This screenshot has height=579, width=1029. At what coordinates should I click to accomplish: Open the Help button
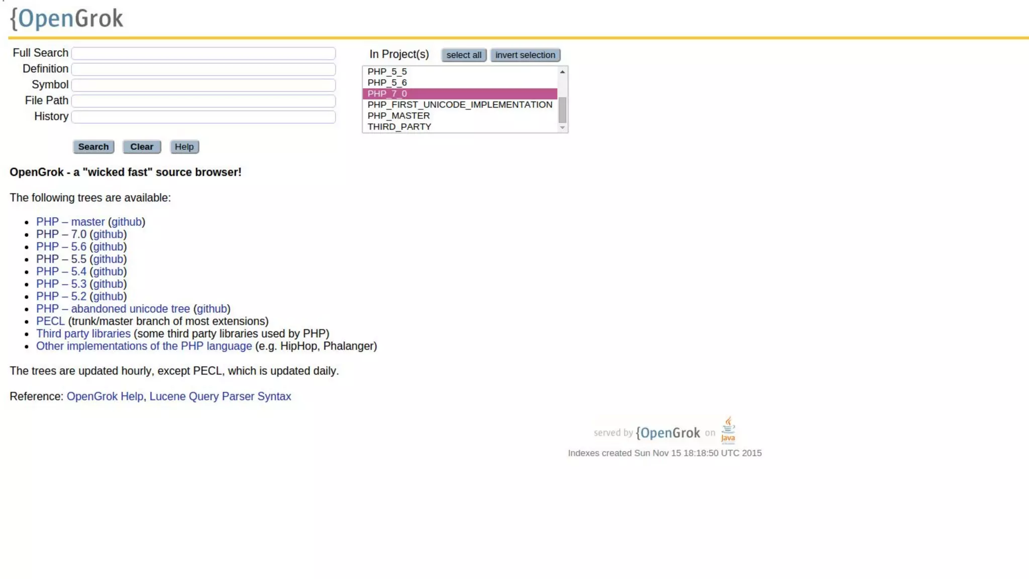(184, 147)
